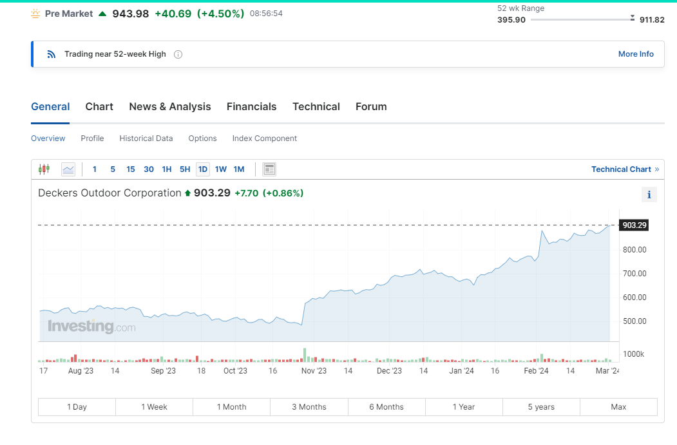677x445 pixels.
Task: Switch to candlestick chart icon
Action: [44, 169]
